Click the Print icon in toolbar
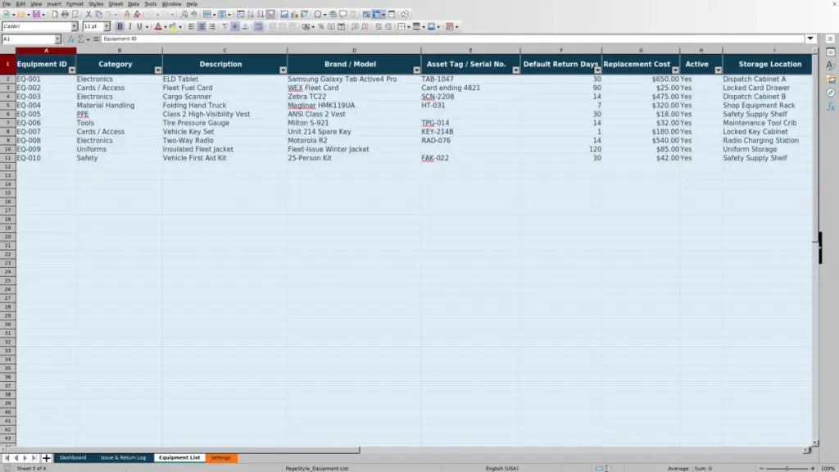 click(x=65, y=15)
